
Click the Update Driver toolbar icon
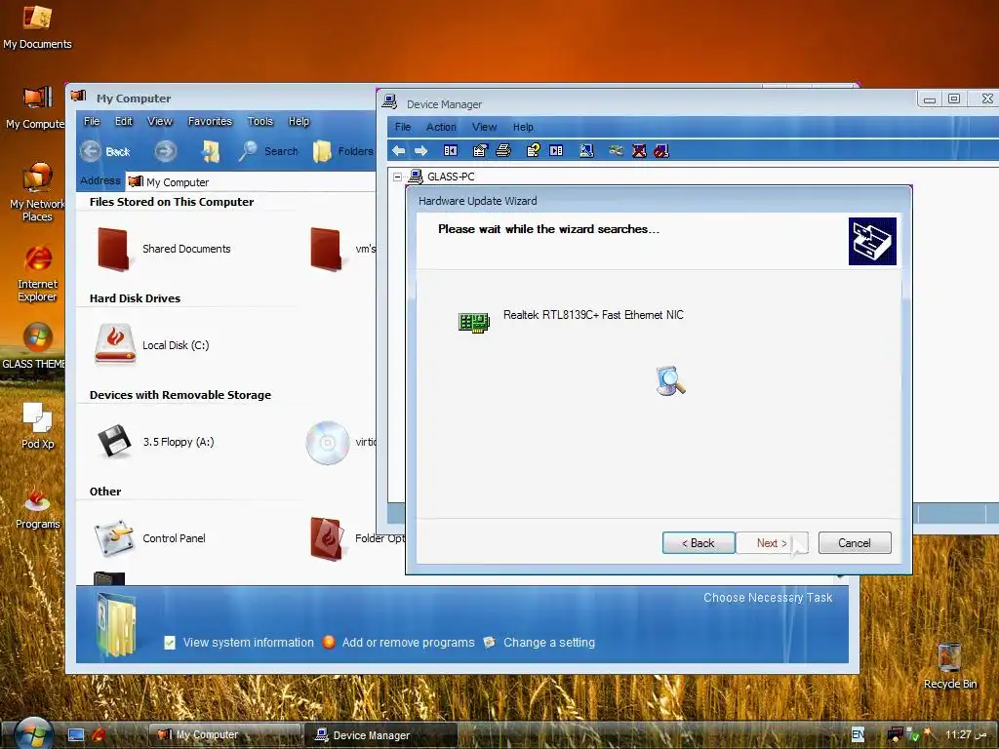(616, 151)
